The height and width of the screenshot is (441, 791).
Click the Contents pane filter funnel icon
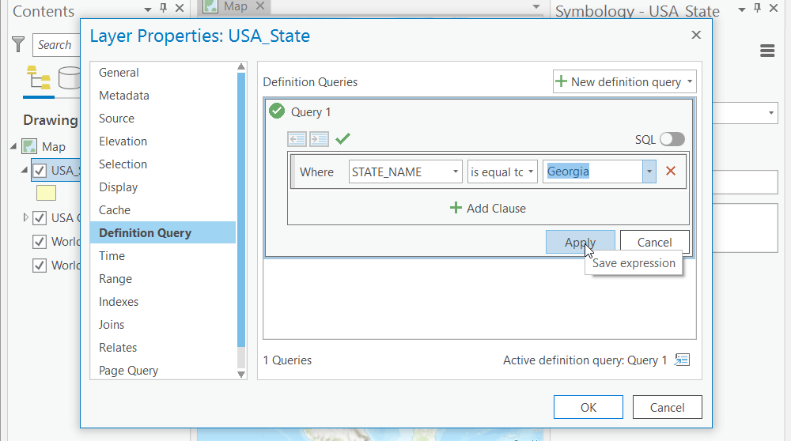coord(18,44)
